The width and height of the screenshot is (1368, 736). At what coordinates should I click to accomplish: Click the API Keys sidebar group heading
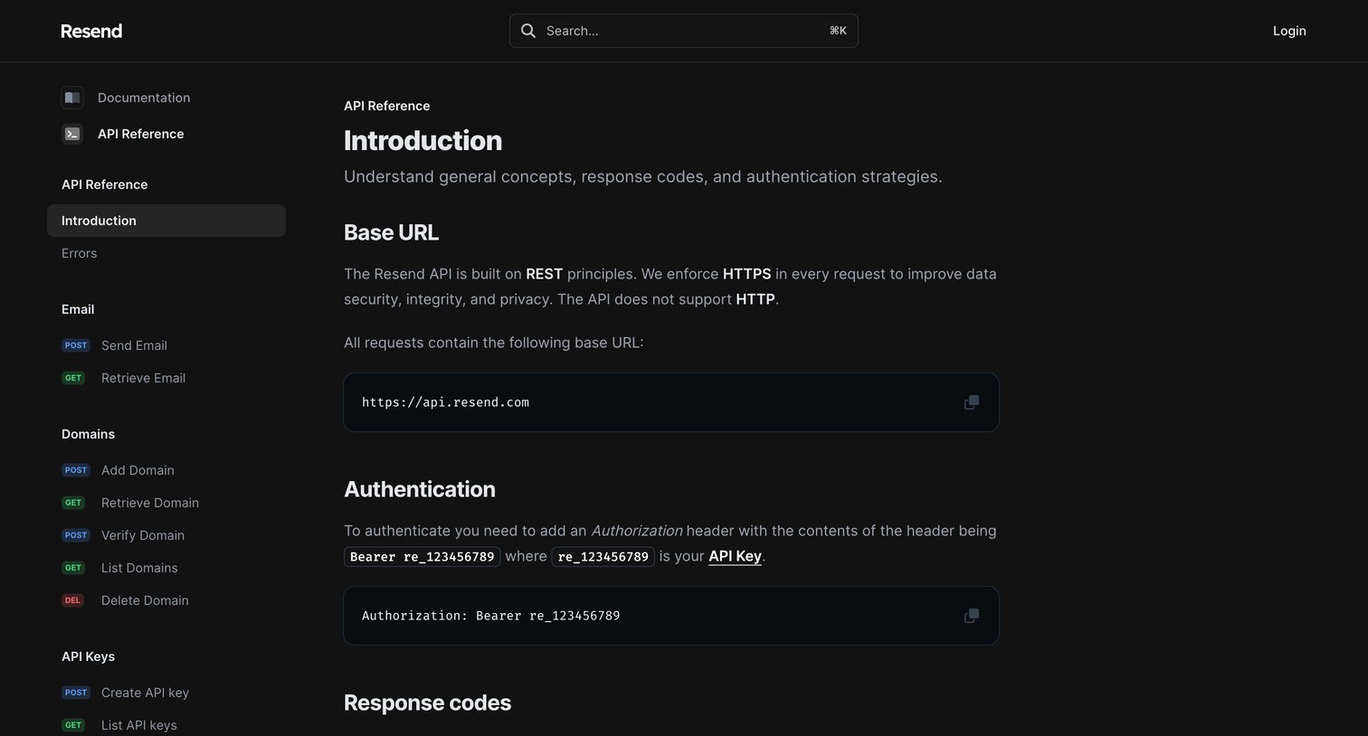coord(88,656)
